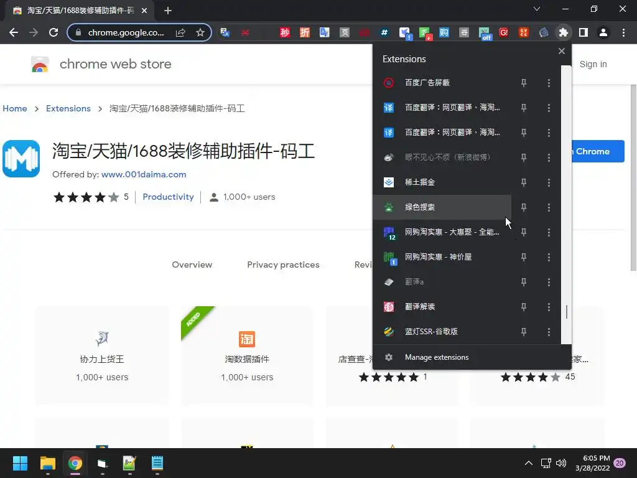This screenshot has height=478, width=637.
Task: Open the 网购淘实惠 - 神价屋 extension
Action: tap(442, 257)
